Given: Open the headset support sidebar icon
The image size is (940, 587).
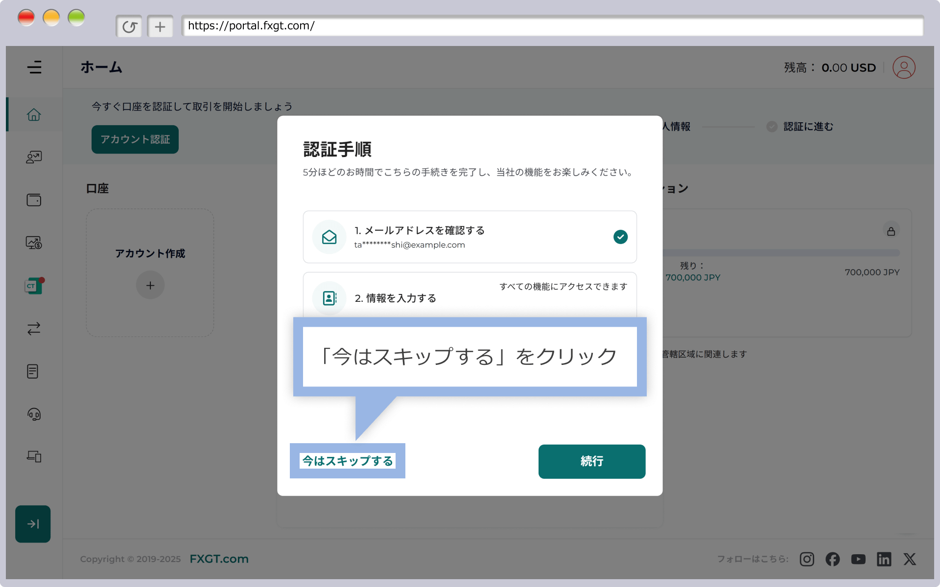Looking at the screenshot, I should (34, 414).
